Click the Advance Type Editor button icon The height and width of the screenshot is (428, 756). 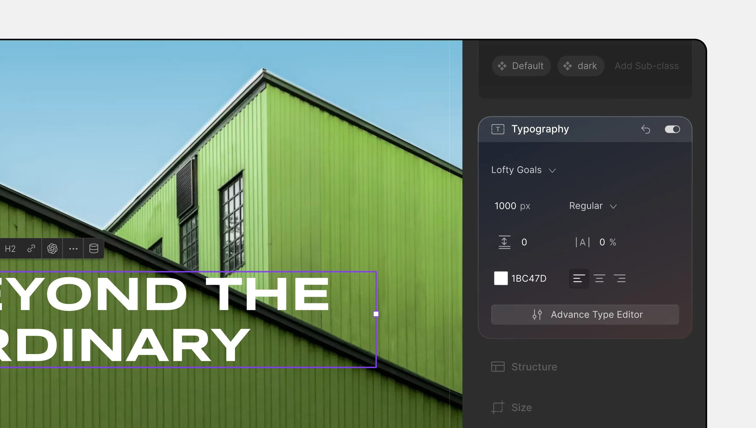[537, 314]
